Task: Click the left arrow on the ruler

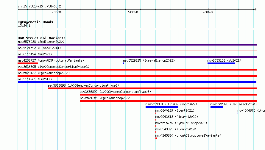Action: pyautogui.click(x=19, y=9)
